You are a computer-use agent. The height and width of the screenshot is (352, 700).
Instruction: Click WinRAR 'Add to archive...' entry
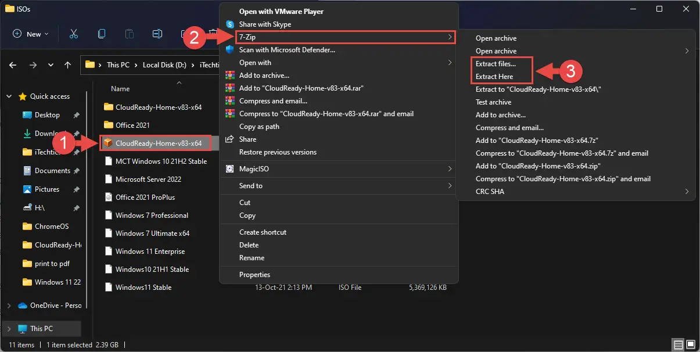pyautogui.click(x=339, y=76)
